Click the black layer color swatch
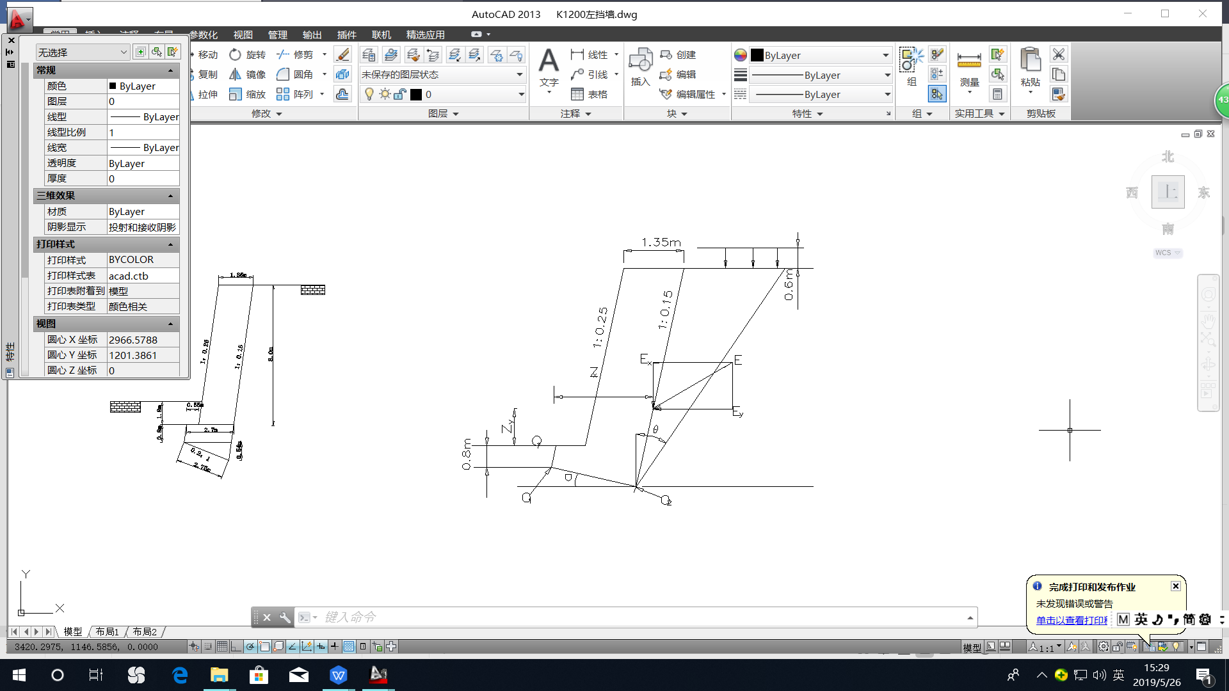 point(416,95)
